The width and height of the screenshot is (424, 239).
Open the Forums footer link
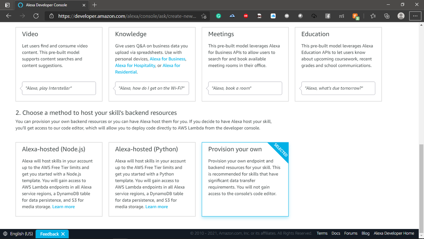click(x=351, y=233)
